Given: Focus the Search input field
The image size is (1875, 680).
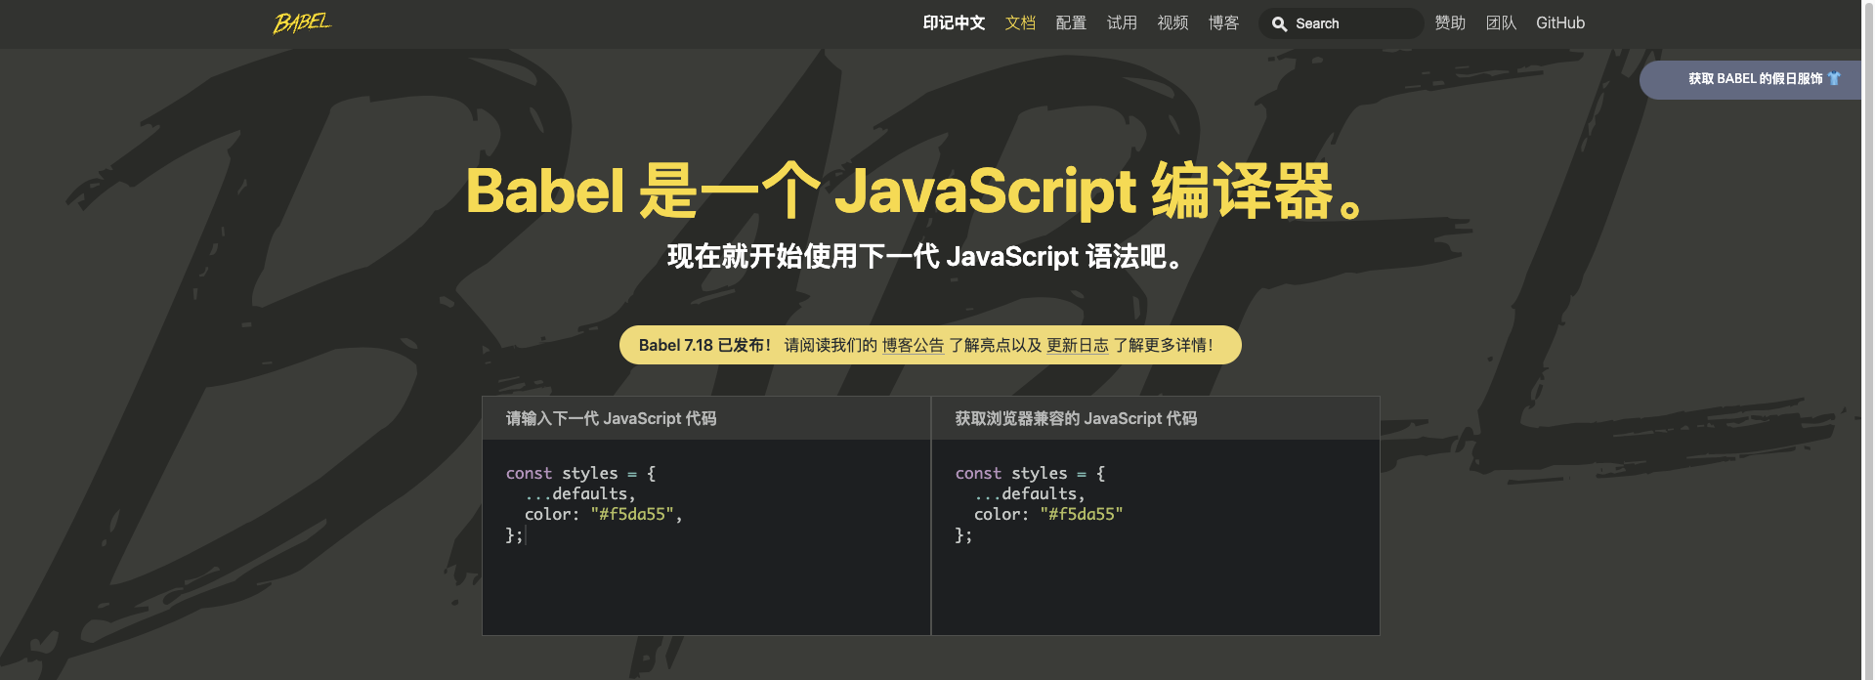Looking at the screenshot, I should [1342, 23].
